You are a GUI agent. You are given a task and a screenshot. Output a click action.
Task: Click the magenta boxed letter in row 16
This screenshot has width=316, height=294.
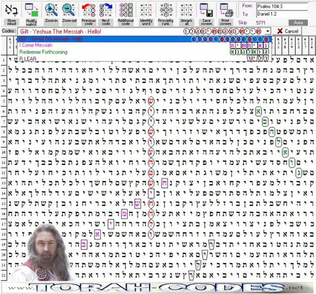(x=124, y=214)
